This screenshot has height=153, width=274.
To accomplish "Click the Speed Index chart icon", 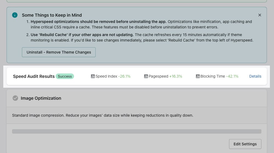I will point(93,76).
